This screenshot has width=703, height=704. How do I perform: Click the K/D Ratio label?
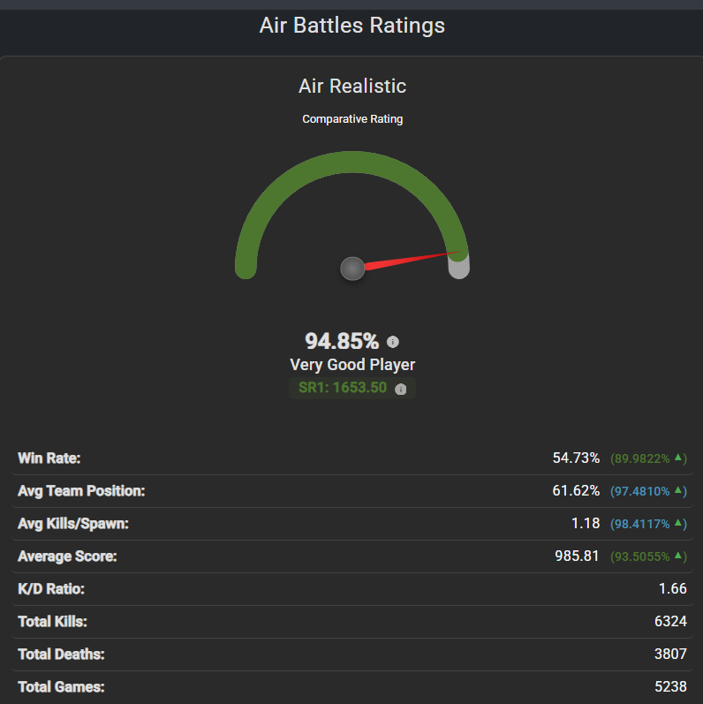51,589
